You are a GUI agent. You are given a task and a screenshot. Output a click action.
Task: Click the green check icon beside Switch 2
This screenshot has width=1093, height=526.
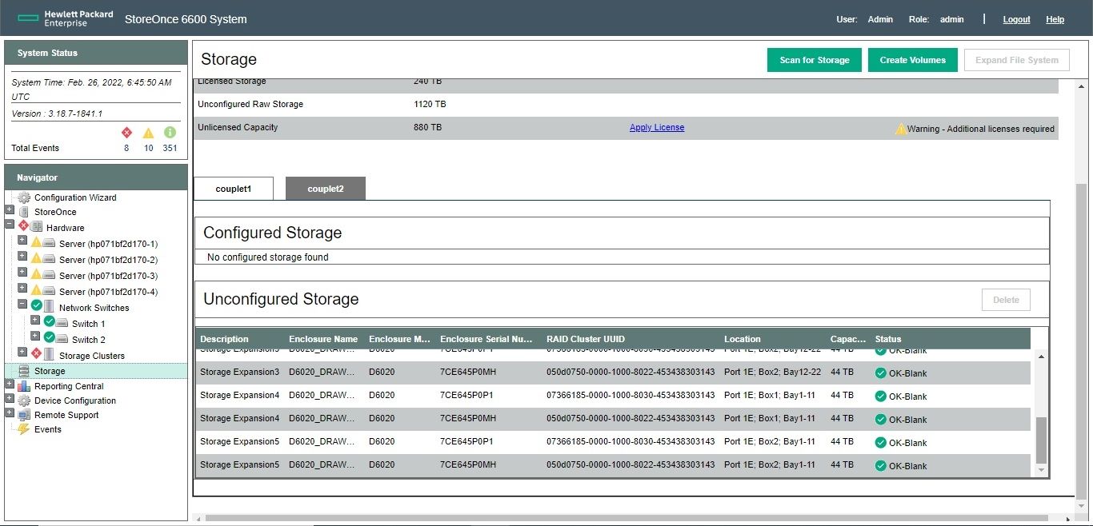point(49,337)
